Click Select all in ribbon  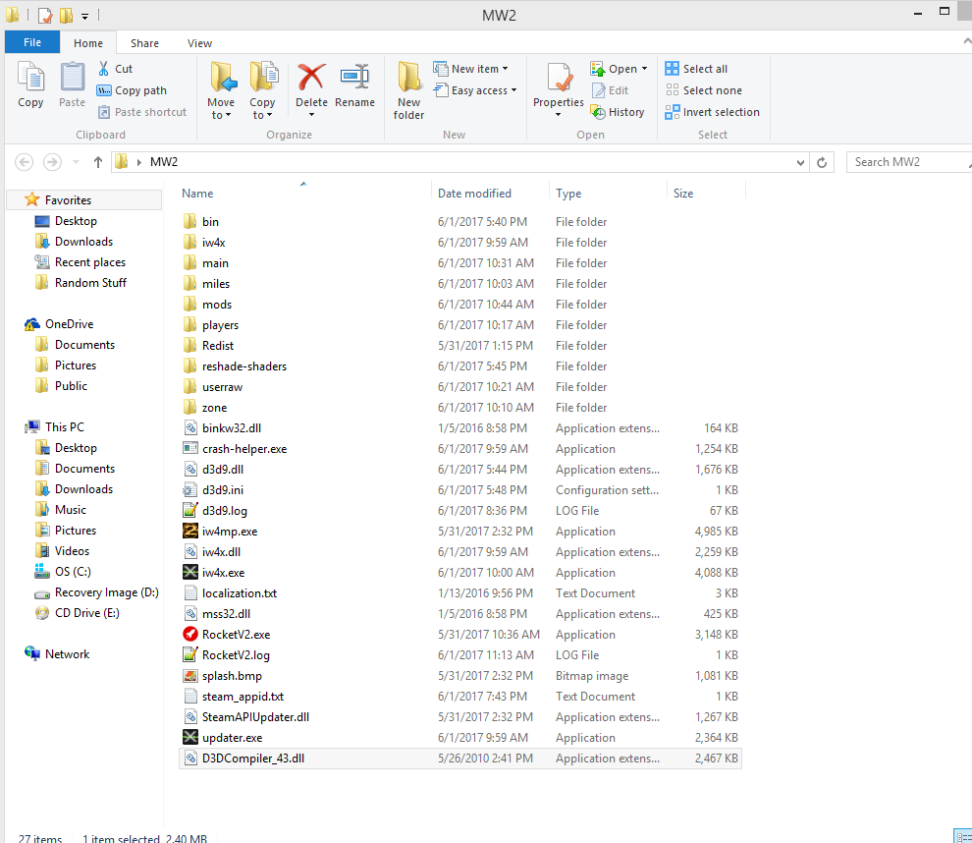coord(696,69)
